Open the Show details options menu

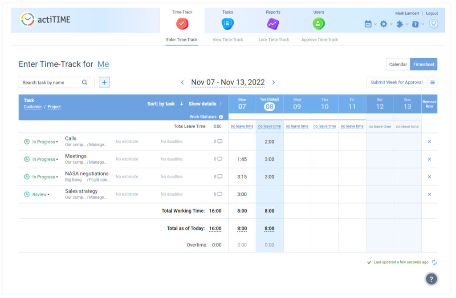[x=221, y=104]
